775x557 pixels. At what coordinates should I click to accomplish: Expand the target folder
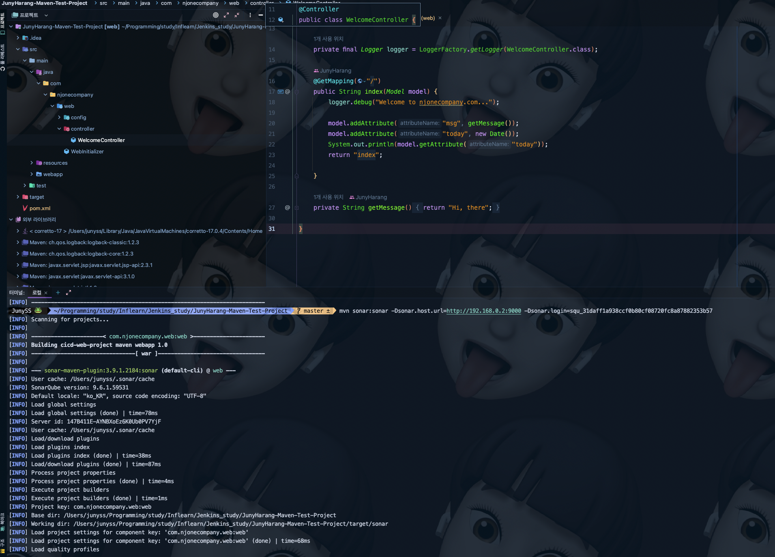(18, 197)
